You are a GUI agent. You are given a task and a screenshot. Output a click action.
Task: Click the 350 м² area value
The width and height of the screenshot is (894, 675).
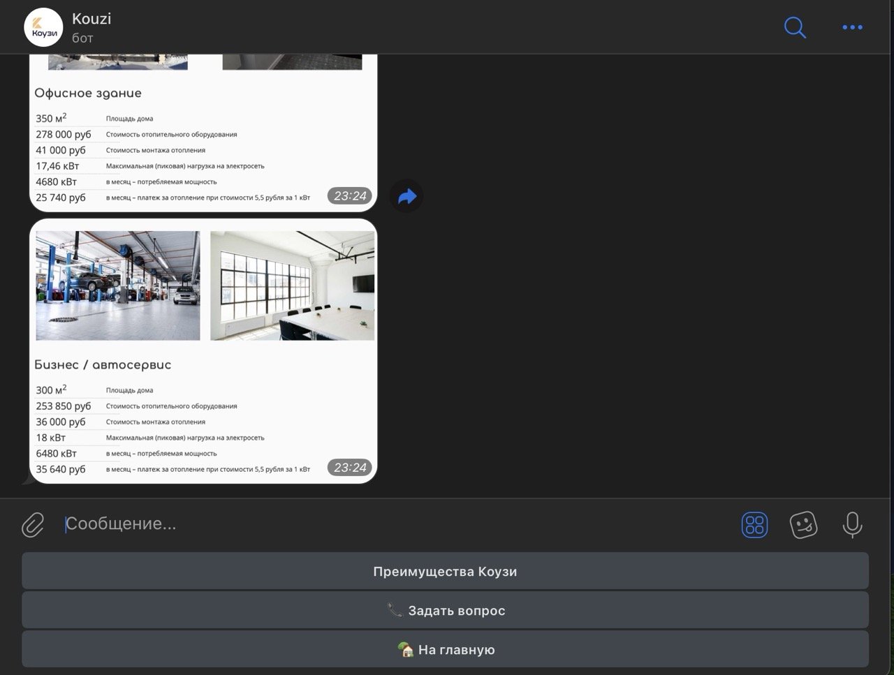[x=51, y=118]
